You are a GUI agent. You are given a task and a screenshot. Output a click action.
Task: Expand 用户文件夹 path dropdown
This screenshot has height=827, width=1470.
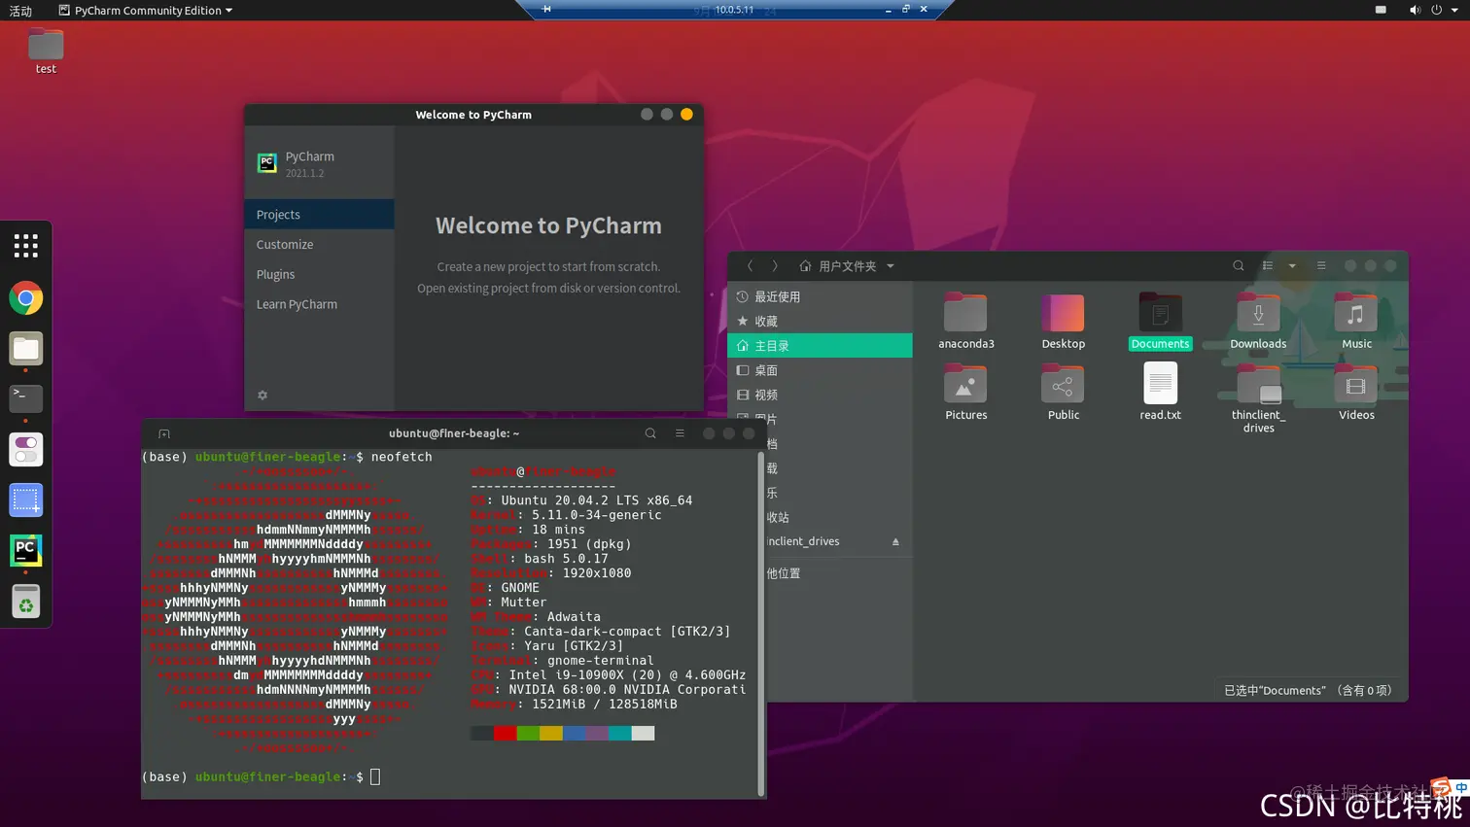(891, 266)
